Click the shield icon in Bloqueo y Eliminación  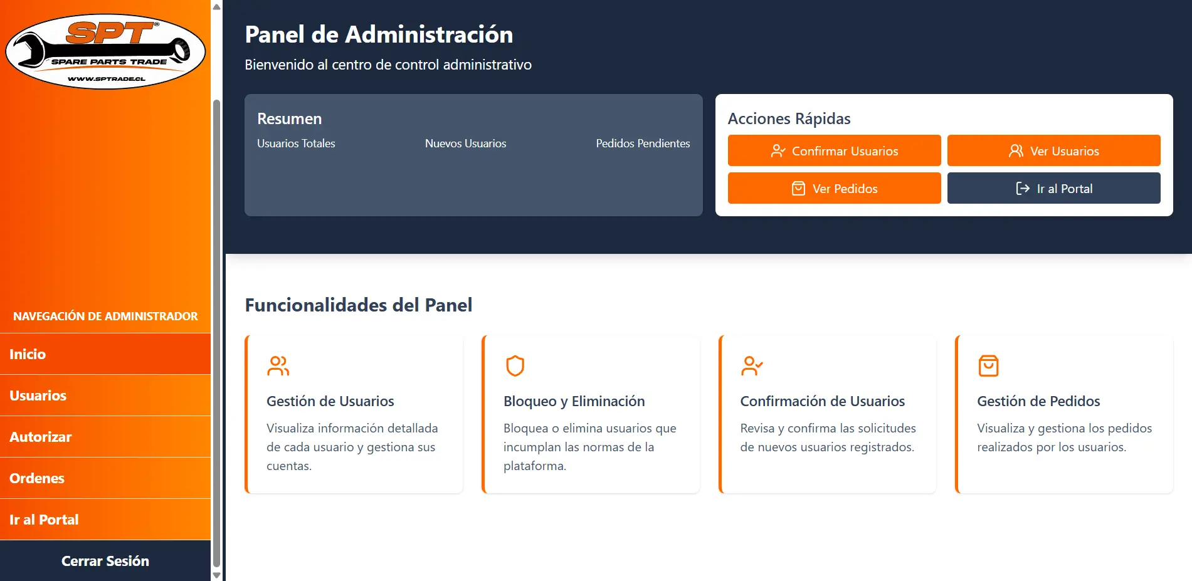pyautogui.click(x=515, y=365)
